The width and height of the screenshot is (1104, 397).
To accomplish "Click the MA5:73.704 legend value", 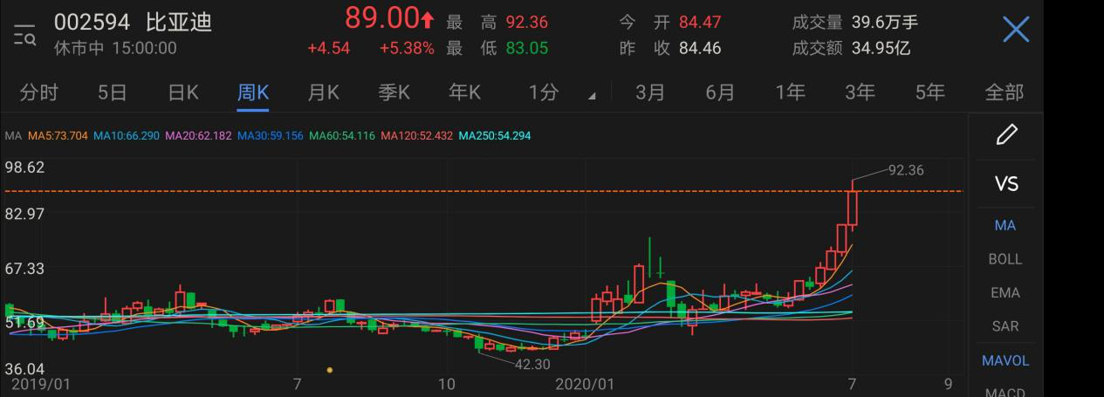I will [58, 135].
